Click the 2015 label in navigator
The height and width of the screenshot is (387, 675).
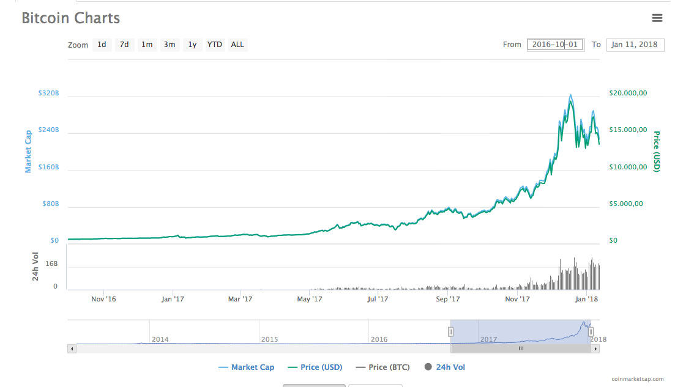[269, 339]
